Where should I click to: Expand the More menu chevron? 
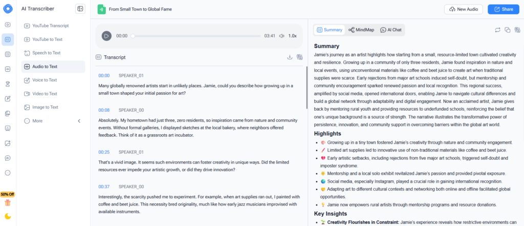click(79, 121)
